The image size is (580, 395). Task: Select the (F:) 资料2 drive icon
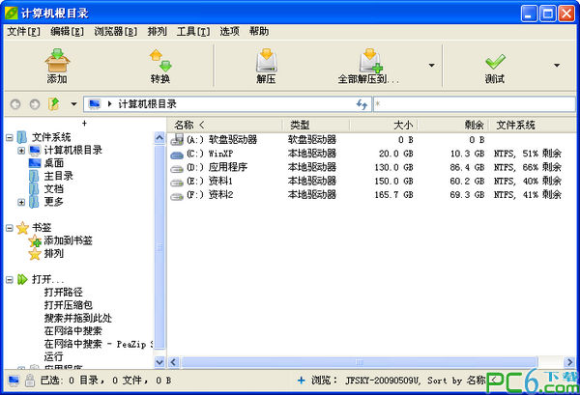point(177,196)
